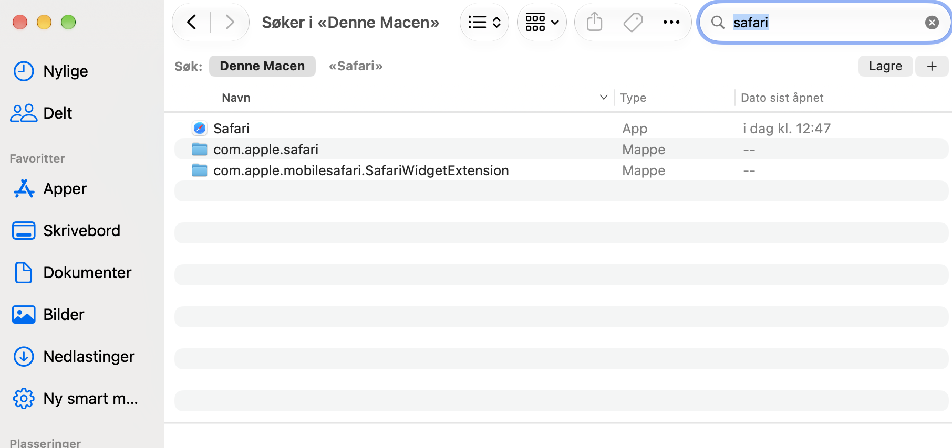Go forward with the right chevron
This screenshot has width=952, height=448.
pos(230,22)
